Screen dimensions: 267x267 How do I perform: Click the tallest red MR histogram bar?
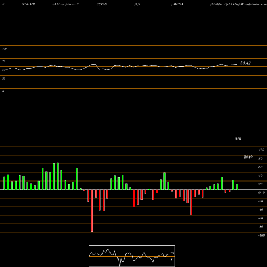pyautogui.click(x=92, y=210)
